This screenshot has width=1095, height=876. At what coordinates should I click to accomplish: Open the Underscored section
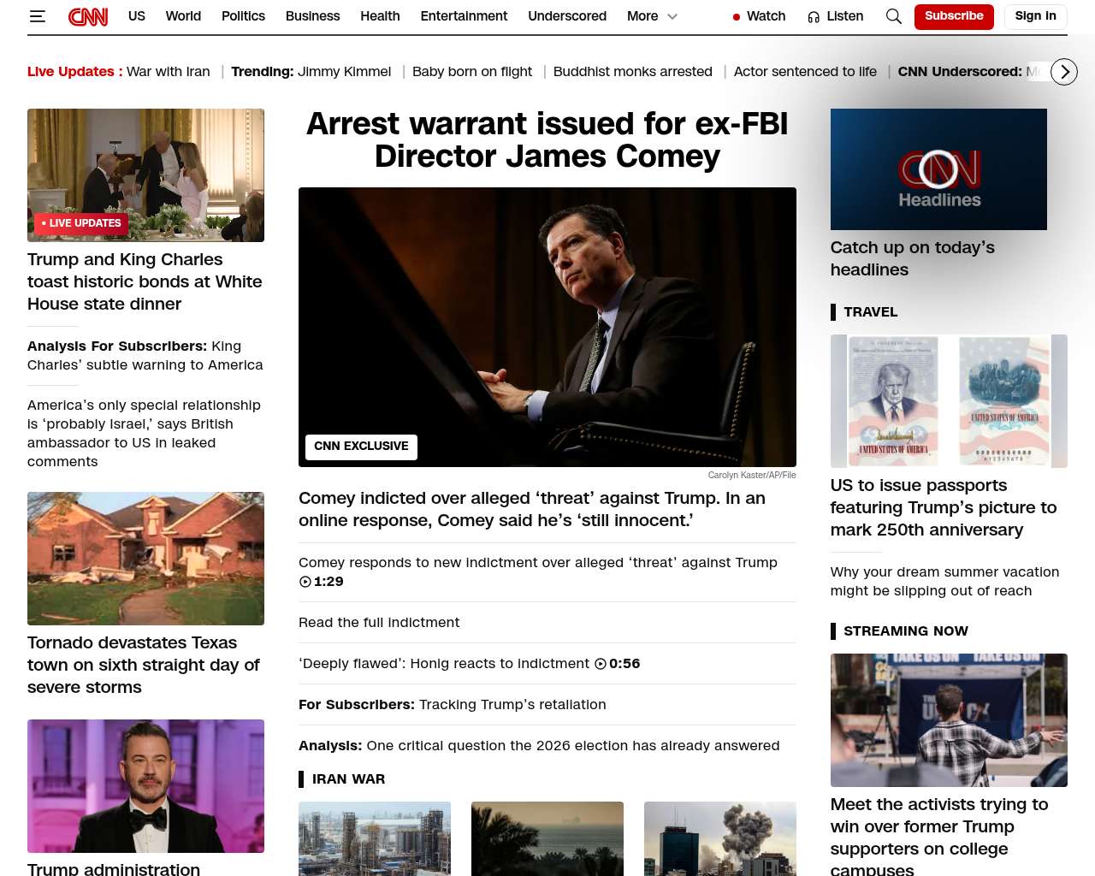(x=567, y=16)
